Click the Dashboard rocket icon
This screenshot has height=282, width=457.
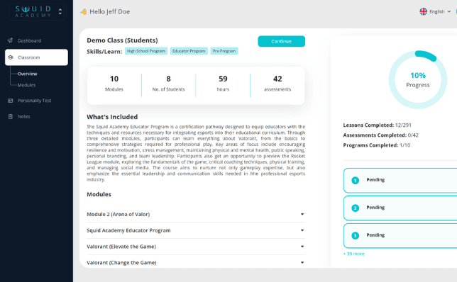(x=10, y=40)
